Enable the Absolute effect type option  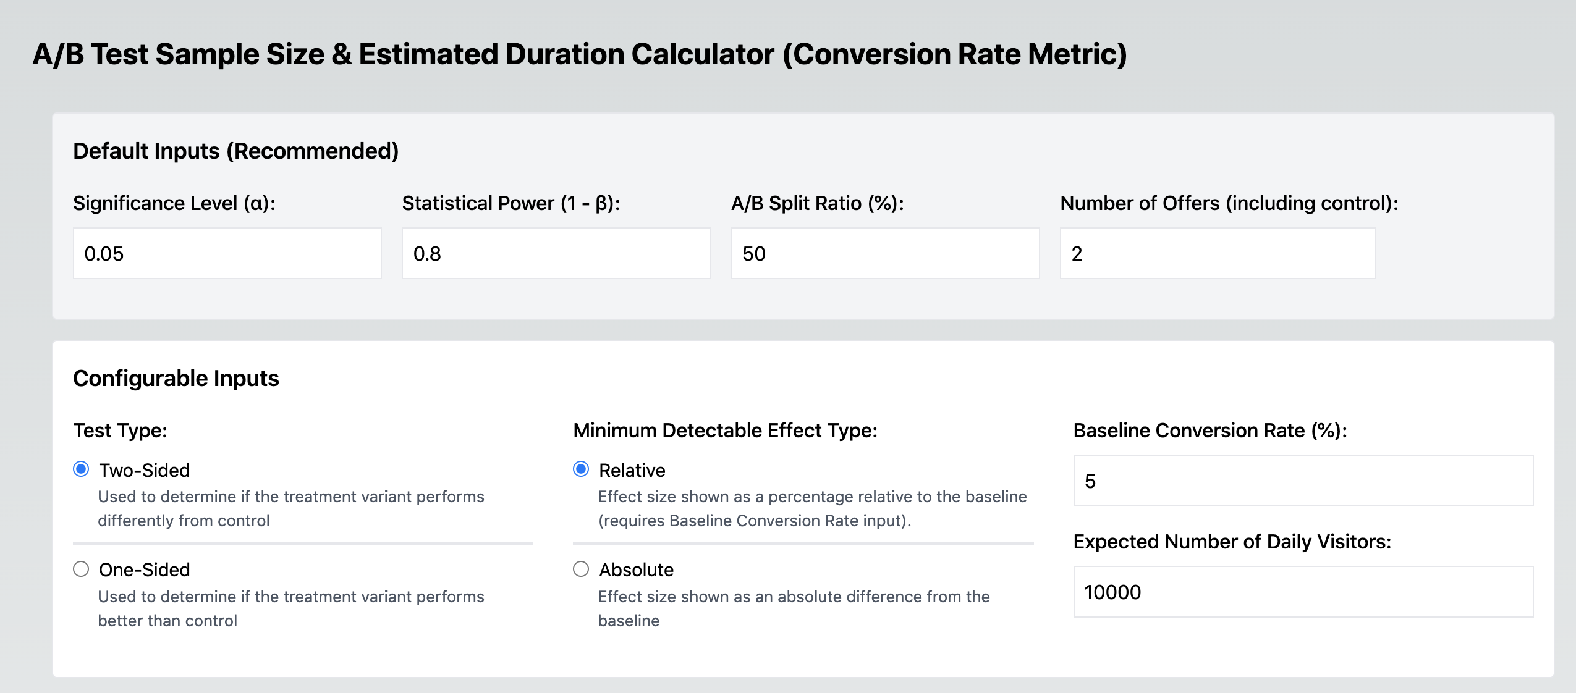pyautogui.click(x=582, y=569)
